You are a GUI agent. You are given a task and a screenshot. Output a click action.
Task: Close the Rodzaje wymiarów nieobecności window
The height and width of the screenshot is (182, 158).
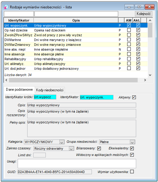click(150, 7)
